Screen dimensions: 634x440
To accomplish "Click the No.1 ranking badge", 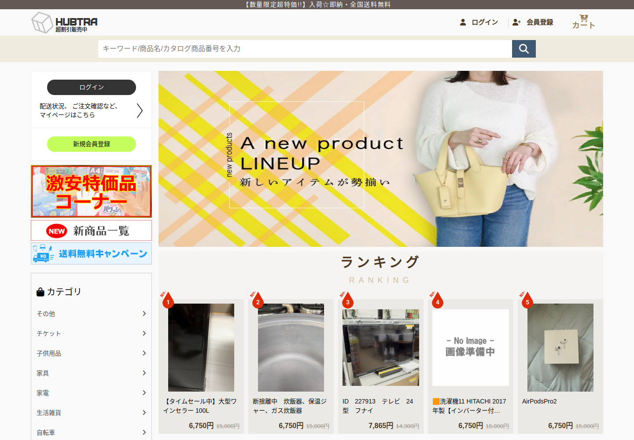I will (x=167, y=300).
